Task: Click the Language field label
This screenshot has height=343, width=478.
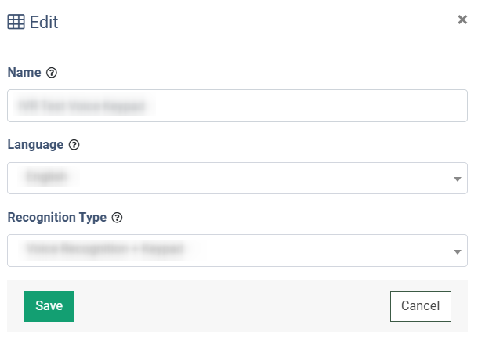Action: (35, 145)
